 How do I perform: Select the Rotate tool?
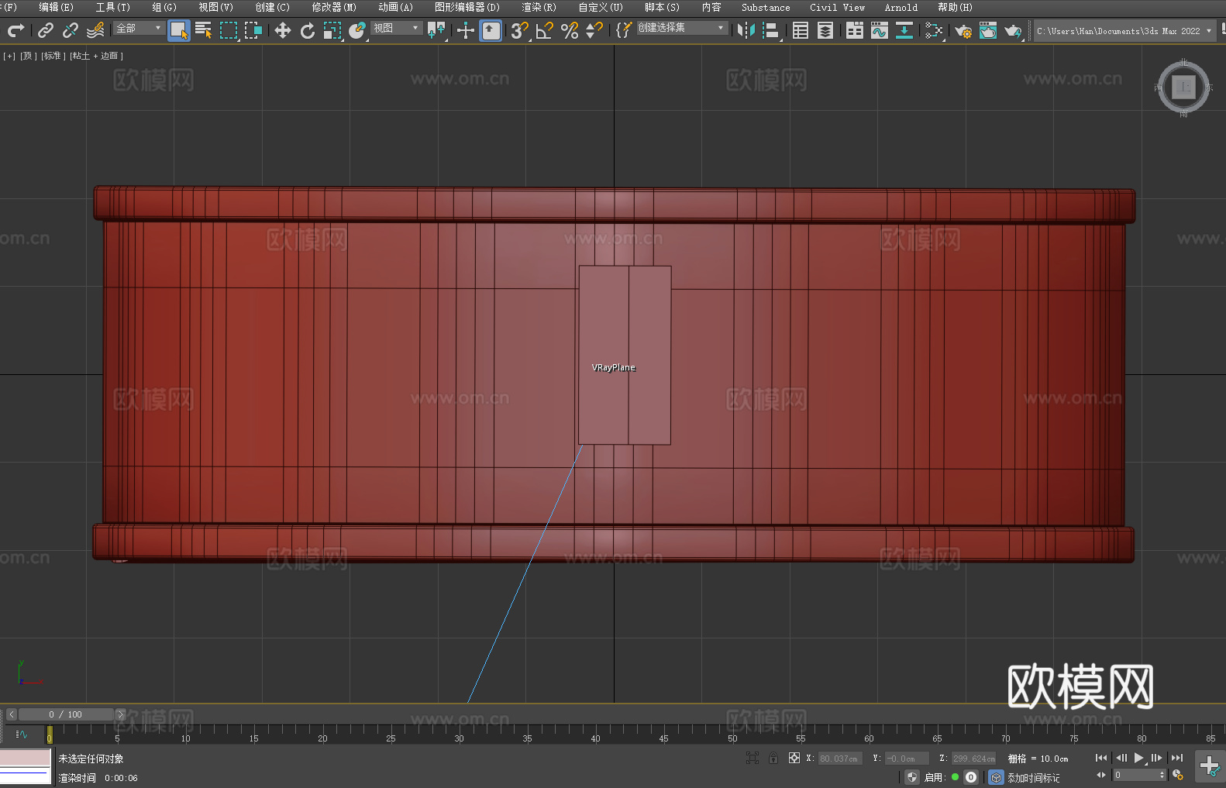click(308, 30)
